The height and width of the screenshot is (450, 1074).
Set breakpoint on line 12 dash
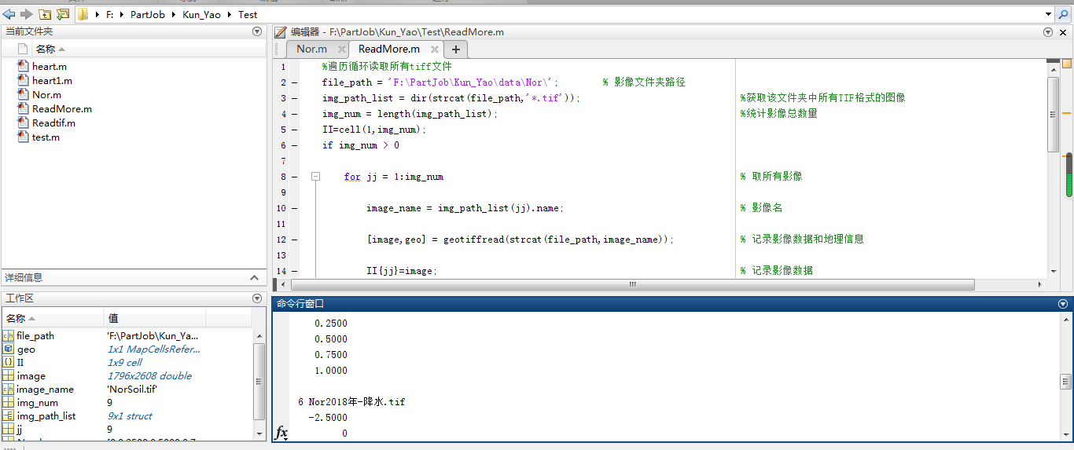click(x=294, y=240)
